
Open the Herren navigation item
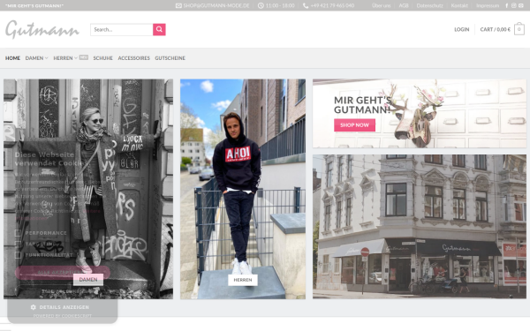coord(63,58)
